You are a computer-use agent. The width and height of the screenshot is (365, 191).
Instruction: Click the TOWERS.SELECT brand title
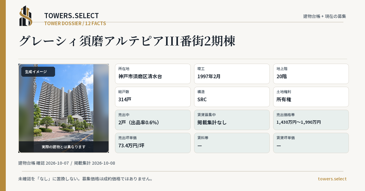pos(71,16)
